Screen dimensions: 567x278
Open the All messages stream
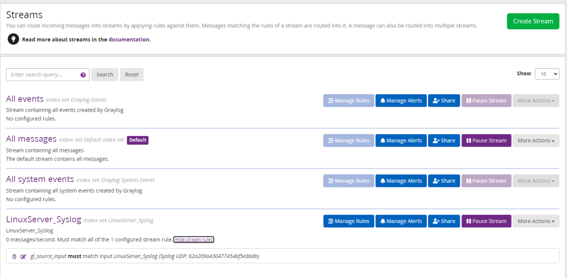[x=31, y=139]
